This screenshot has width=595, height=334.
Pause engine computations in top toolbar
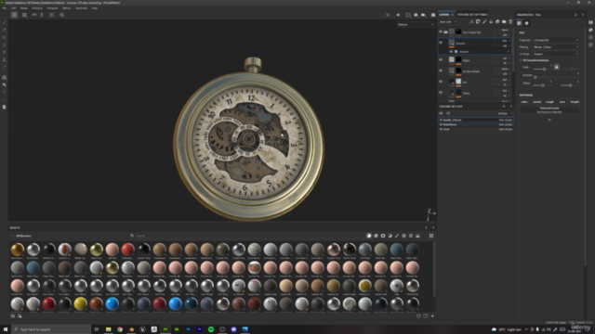pyautogui.click(x=398, y=15)
